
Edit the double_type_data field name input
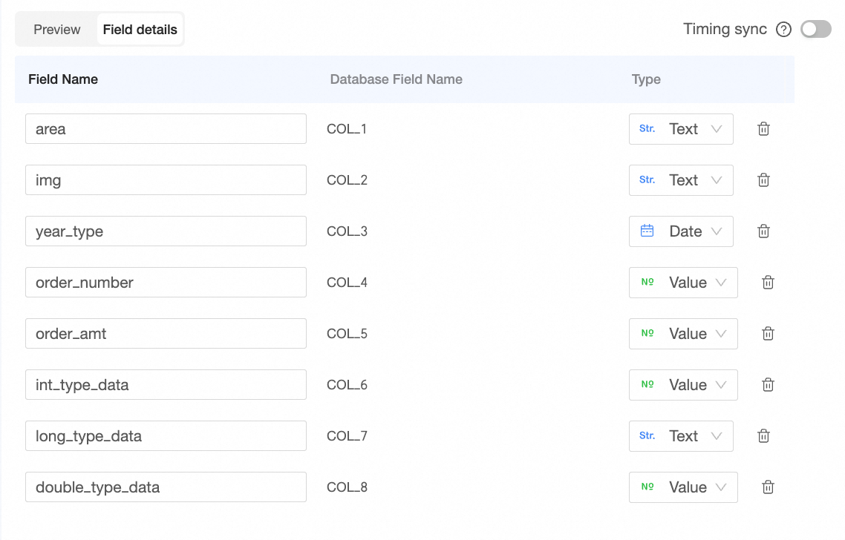(x=166, y=487)
